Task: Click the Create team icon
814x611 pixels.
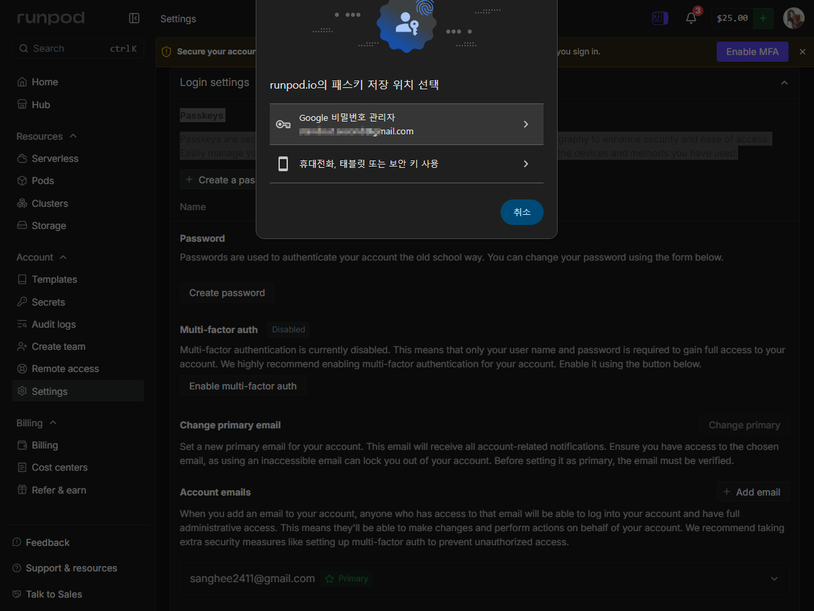Action: click(22, 346)
